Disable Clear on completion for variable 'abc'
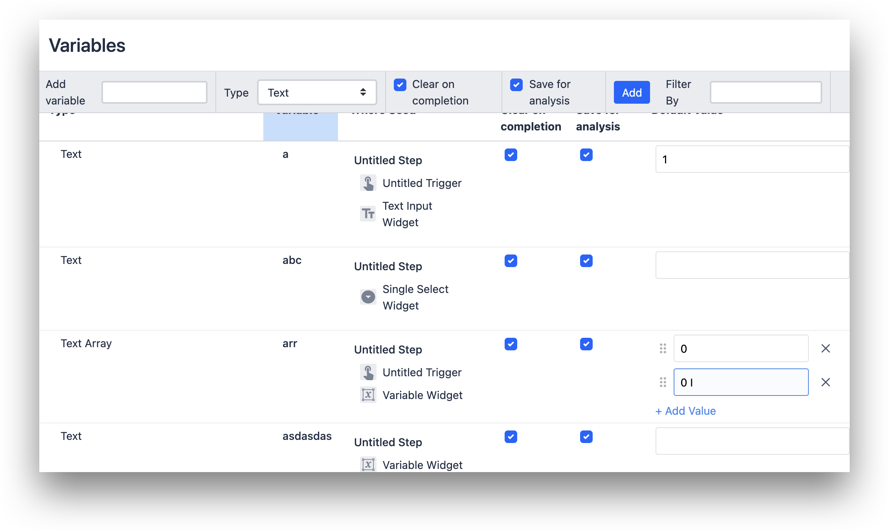The image size is (889, 531). pyautogui.click(x=511, y=260)
